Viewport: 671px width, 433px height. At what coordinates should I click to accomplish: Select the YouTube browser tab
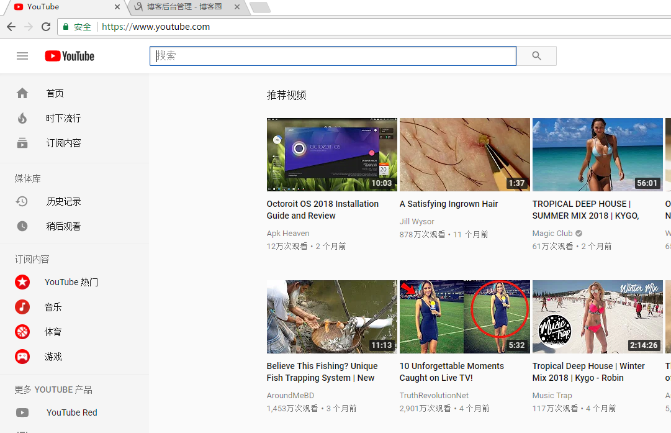(x=43, y=7)
